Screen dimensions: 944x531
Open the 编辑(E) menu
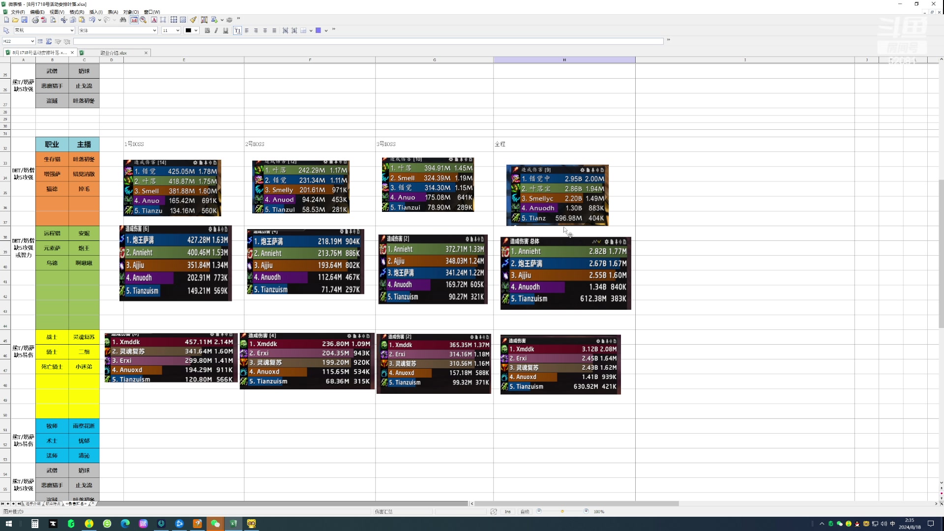37,12
